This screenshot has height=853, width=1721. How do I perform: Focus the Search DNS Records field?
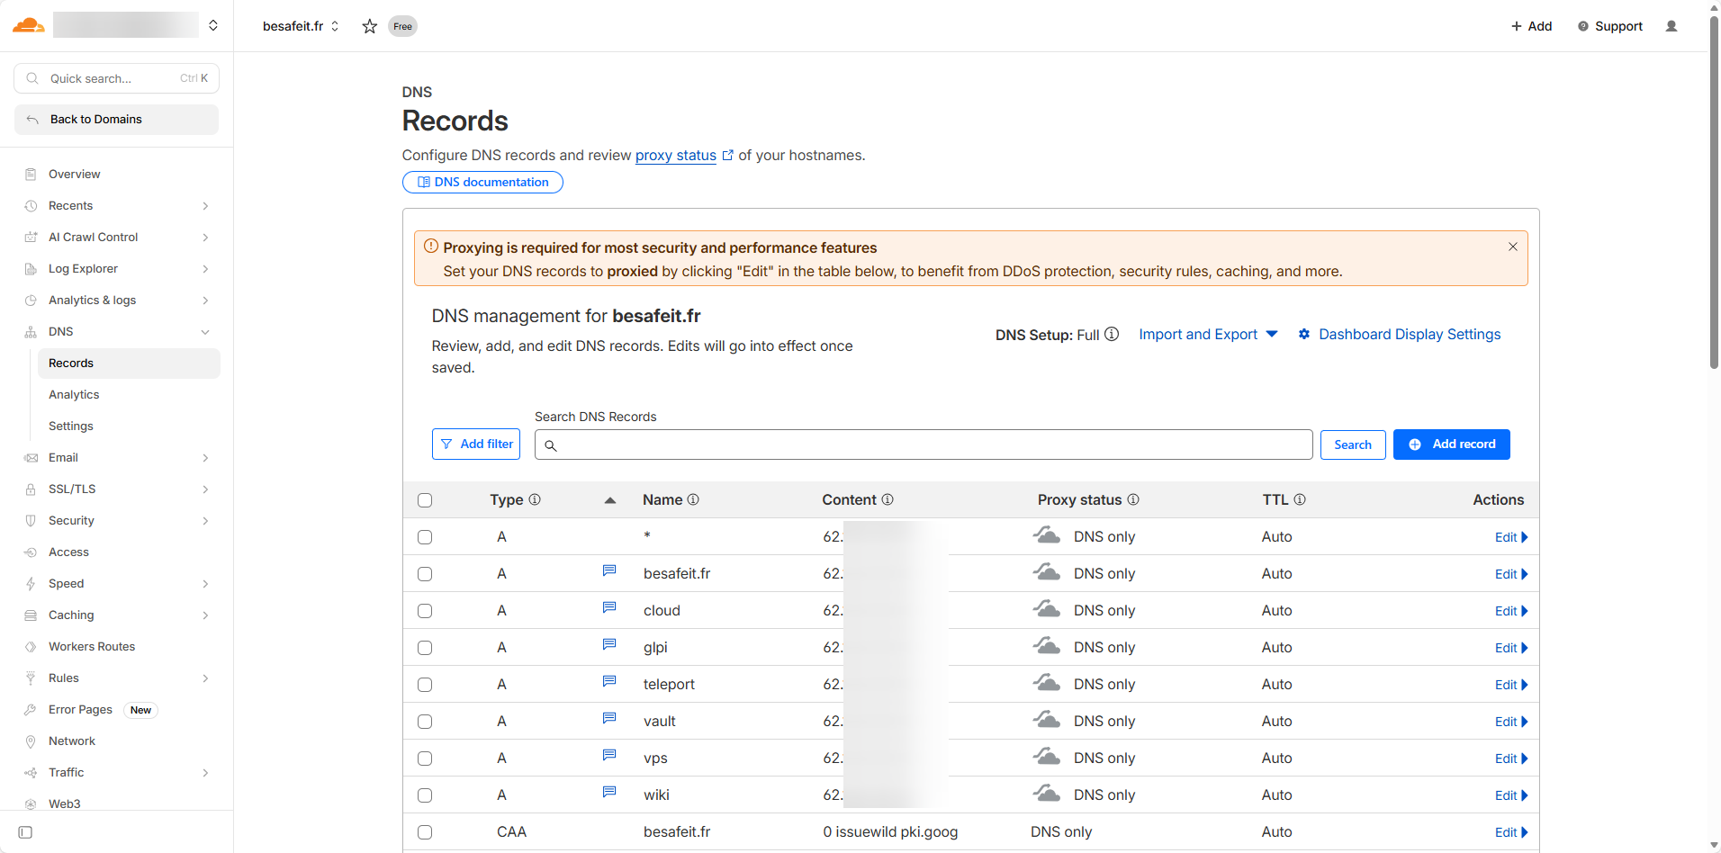point(924,444)
